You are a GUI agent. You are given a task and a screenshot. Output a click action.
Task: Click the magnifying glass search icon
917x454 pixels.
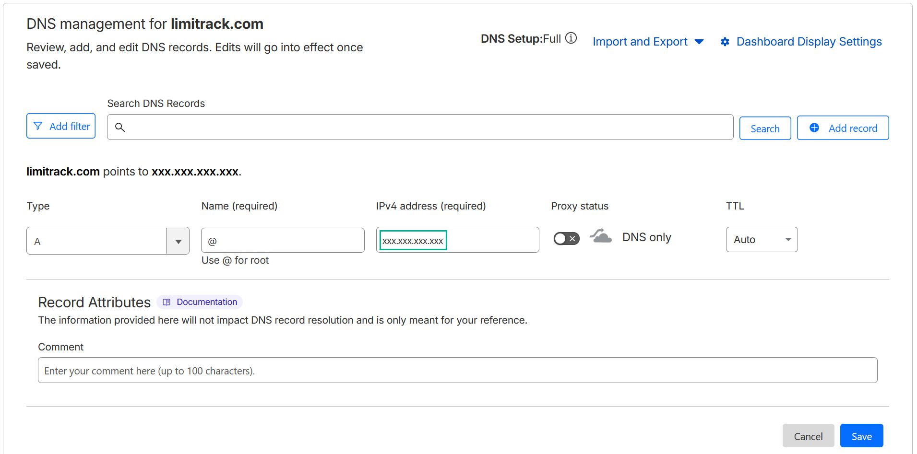[120, 127]
